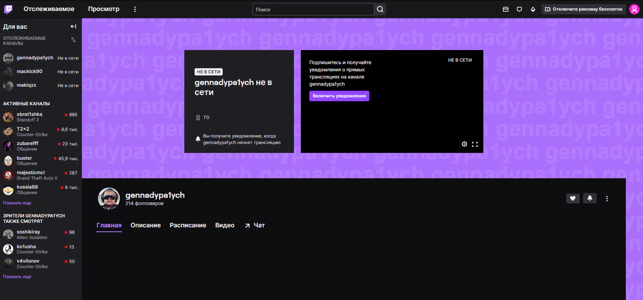643x300 pixels.
Task: Click the bell icon beside notification message
Action: [x=198, y=139]
